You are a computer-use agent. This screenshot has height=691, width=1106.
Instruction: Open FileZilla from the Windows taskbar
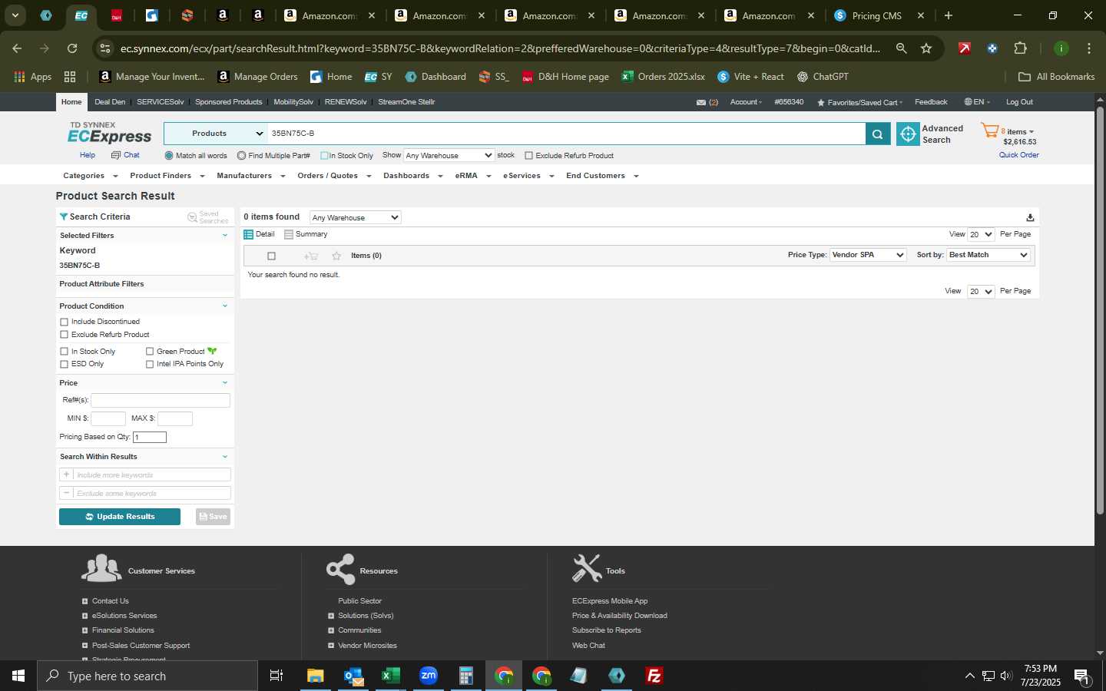(x=654, y=676)
